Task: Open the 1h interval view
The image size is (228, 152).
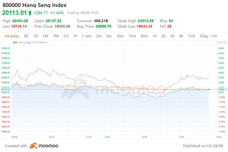Action: click(x=155, y=36)
